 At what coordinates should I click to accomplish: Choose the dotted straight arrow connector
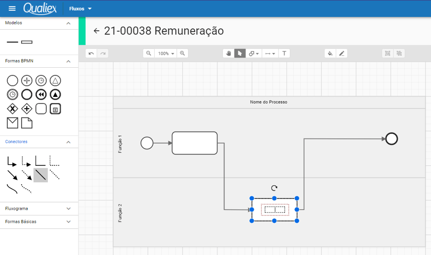(x=27, y=175)
